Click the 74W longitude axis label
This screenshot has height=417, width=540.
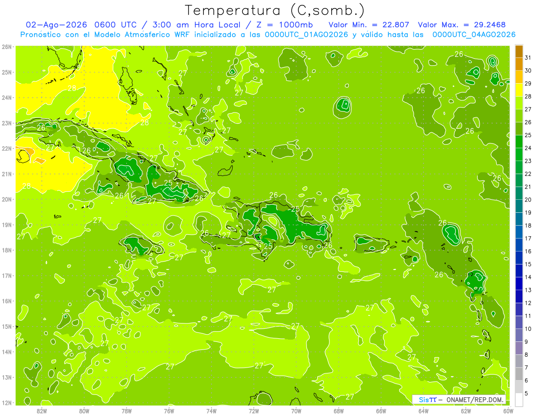coord(211,411)
